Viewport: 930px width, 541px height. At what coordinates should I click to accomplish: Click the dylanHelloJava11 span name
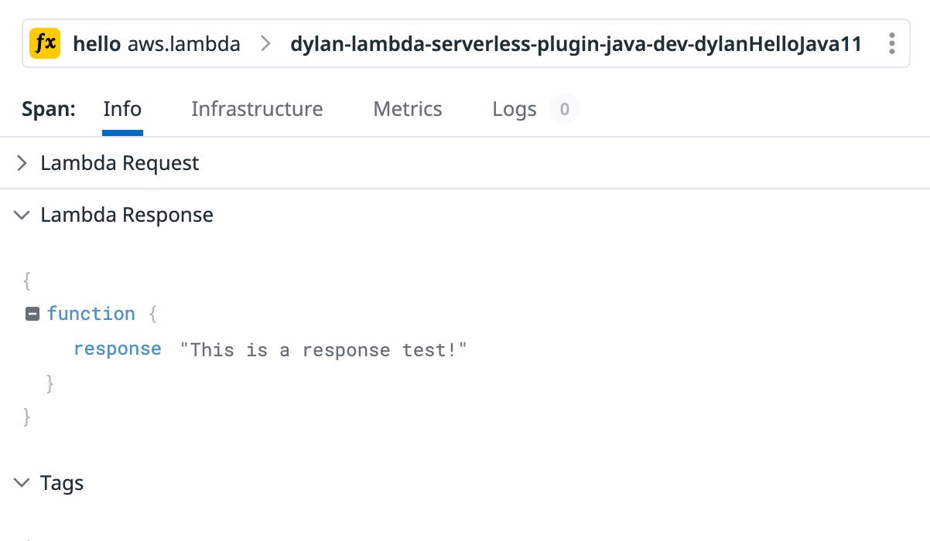click(x=575, y=44)
